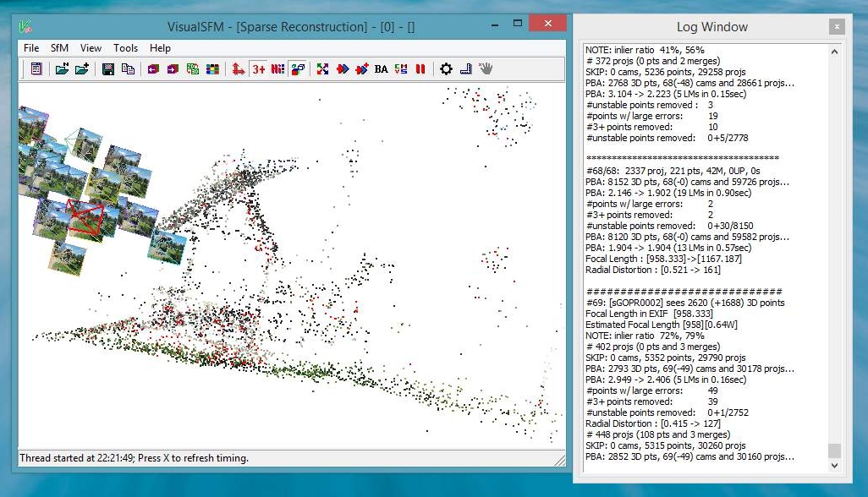The width and height of the screenshot is (868, 497).
Task: Open the Tools menu
Action: coord(126,48)
